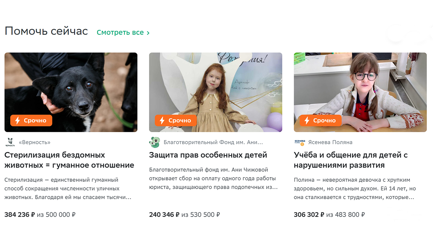Viewport: 433px width, 243px height.
Task: Click the 240 346 ₽ из 530 500 ₽ amount
Action: (x=185, y=215)
